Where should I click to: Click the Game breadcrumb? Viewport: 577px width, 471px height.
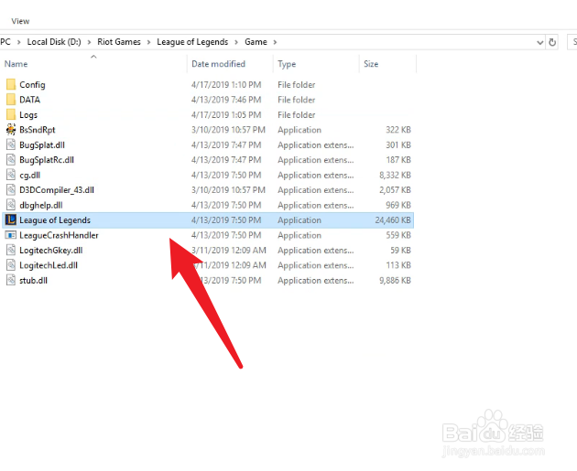(256, 42)
